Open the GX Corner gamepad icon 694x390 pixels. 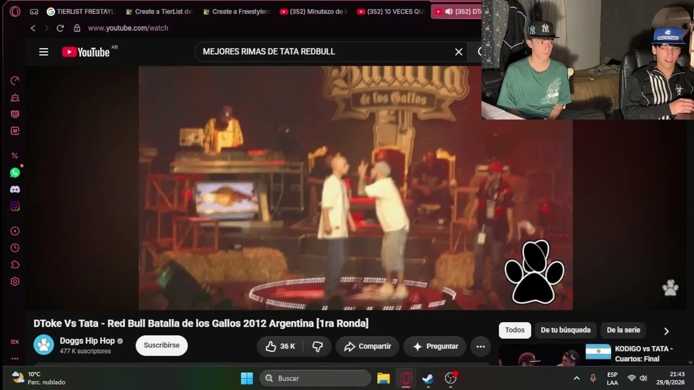coord(34,11)
